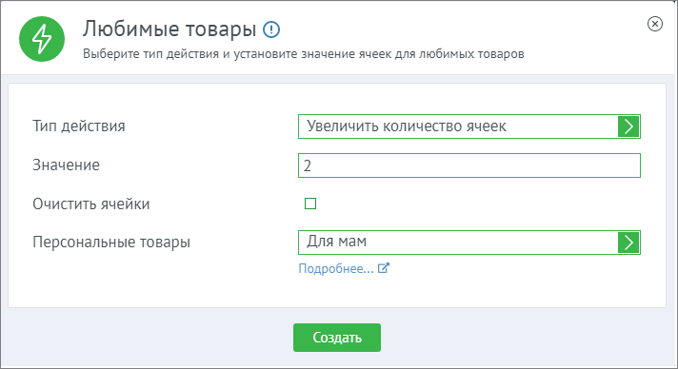Click the Очистить ячейки label
Image resolution: width=678 pixels, height=369 pixels.
tap(91, 204)
